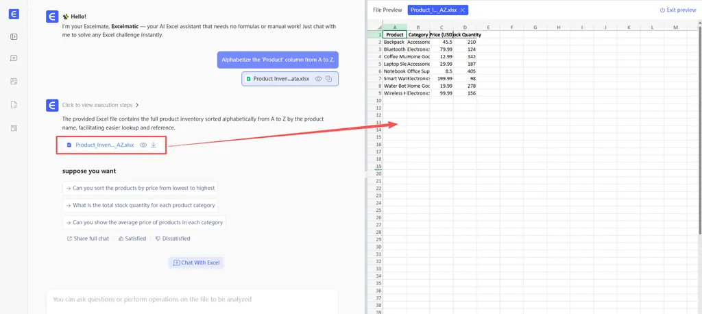The width and height of the screenshot is (702, 314).
Task: Toggle the sidebar panel icon
Action: [14, 36]
